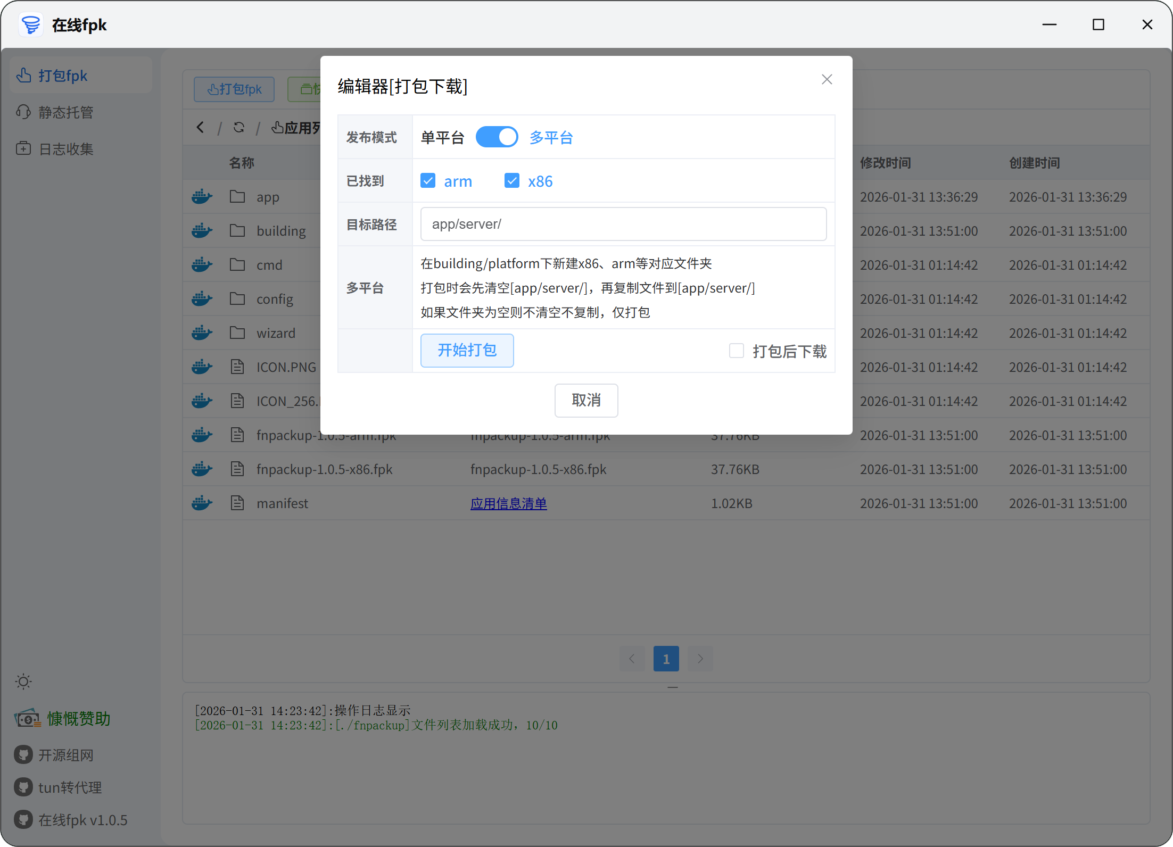Viewport: 1173px width, 847px height.
Task: Go back using the left chevron
Action: tap(200, 128)
